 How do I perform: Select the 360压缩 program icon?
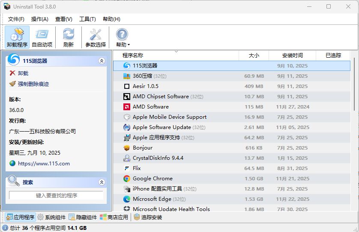tap(127, 76)
